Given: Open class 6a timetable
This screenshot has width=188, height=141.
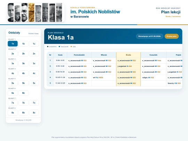Looking at the screenshot, I should (13, 93).
